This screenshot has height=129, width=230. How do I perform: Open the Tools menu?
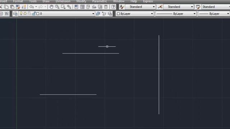click(x=33, y=1)
